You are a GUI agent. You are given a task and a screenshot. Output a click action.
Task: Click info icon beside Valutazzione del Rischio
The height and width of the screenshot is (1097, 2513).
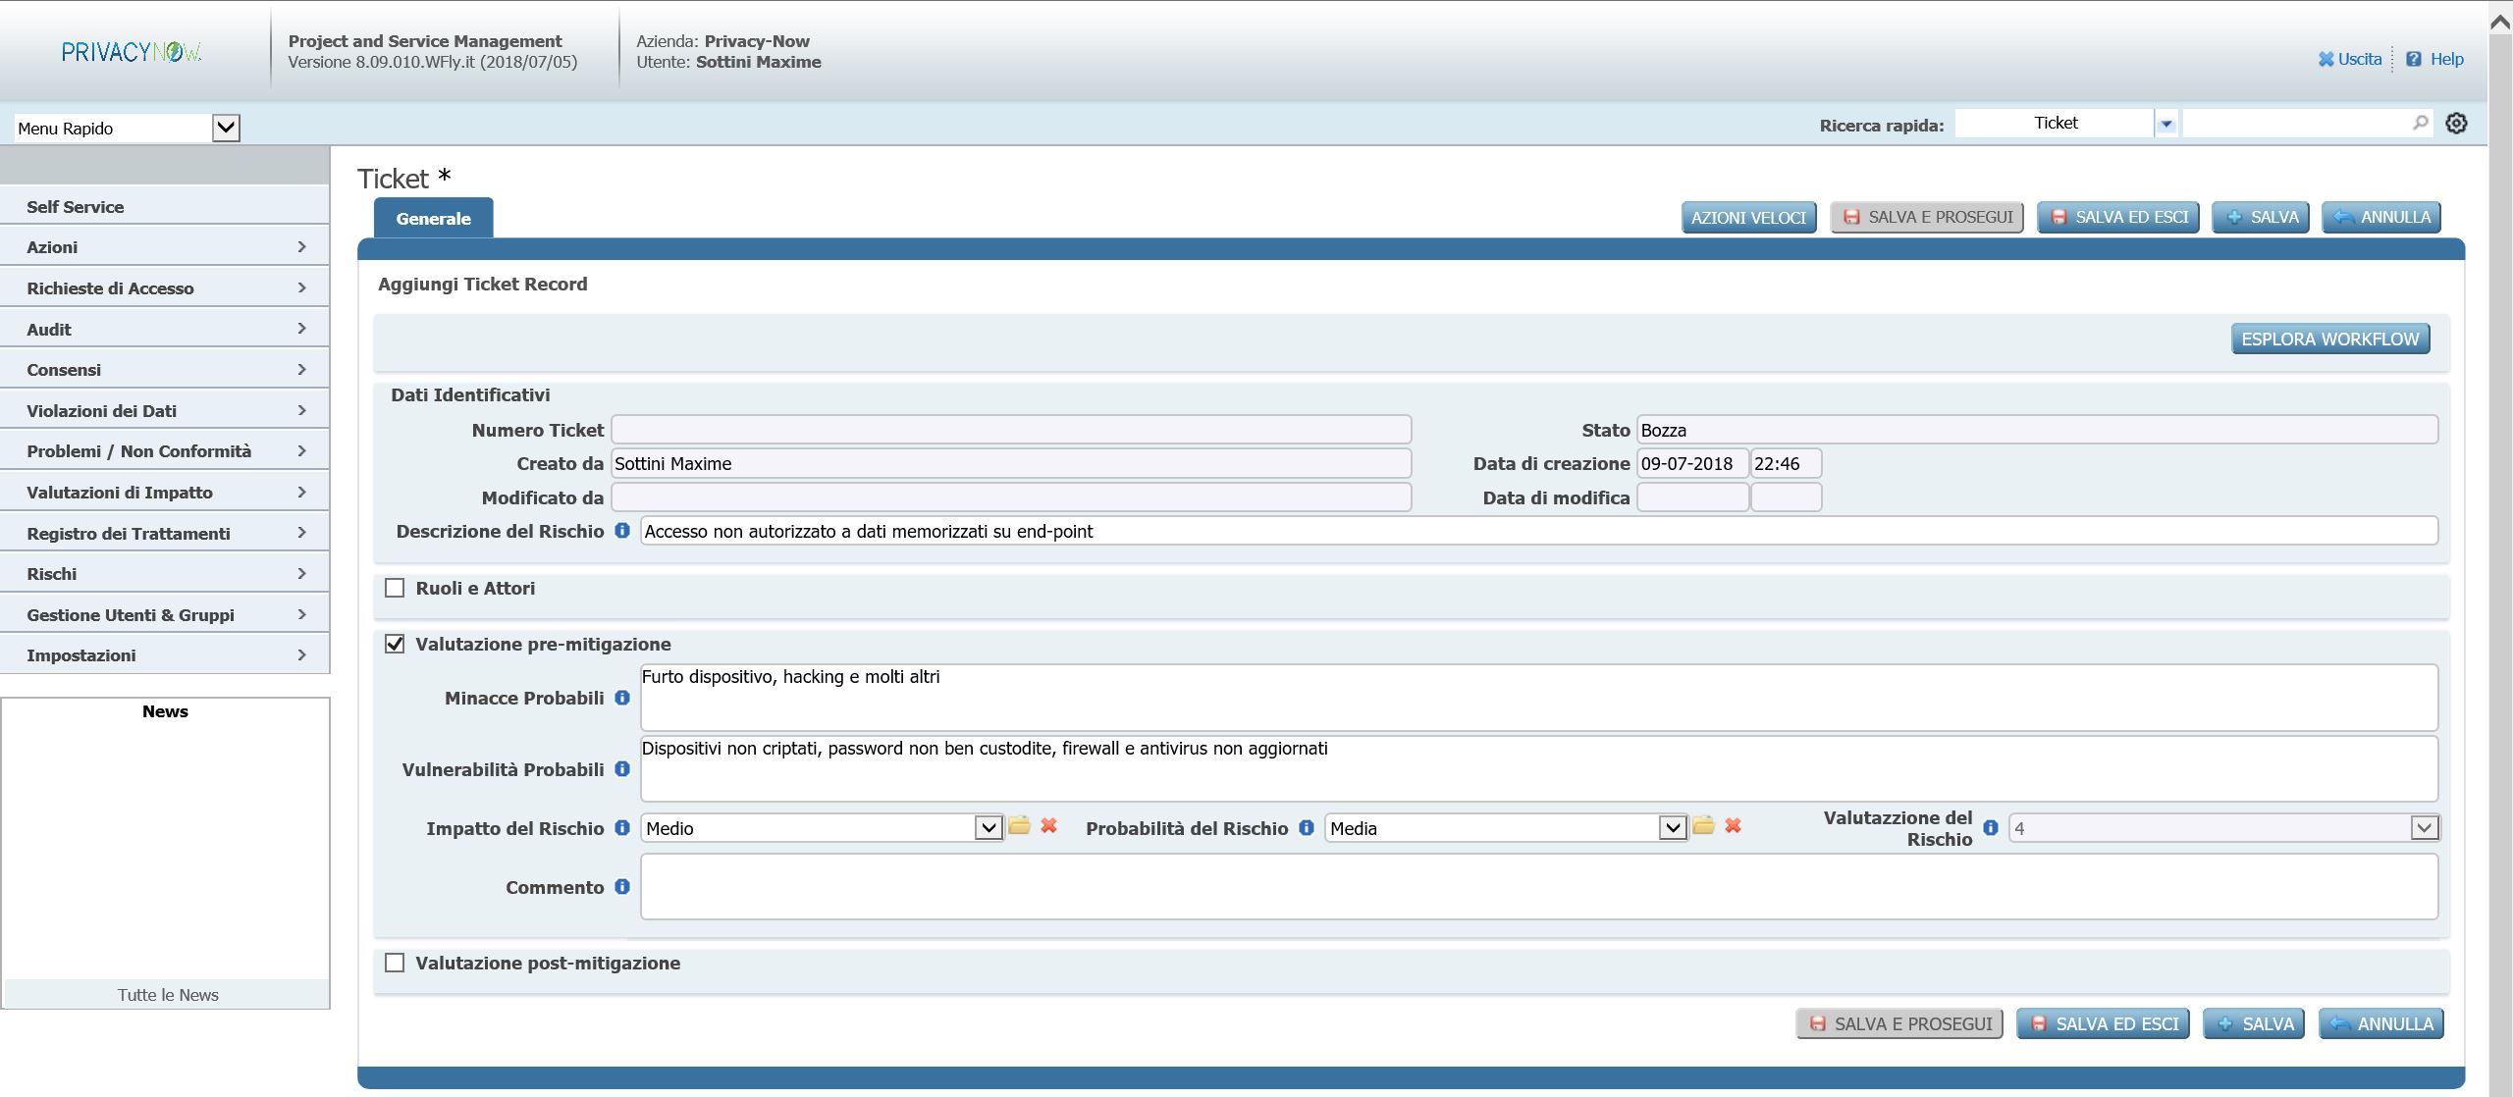coord(1991,828)
